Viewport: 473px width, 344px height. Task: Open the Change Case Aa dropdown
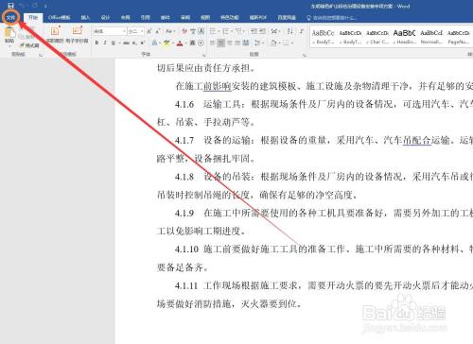pyautogui.click(x=170, y=31)
